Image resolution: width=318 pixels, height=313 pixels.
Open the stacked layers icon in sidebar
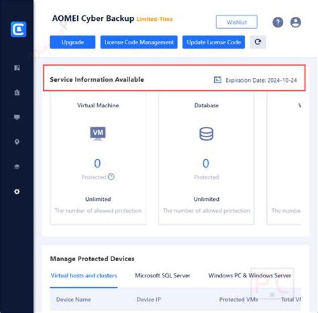(17, 167)
